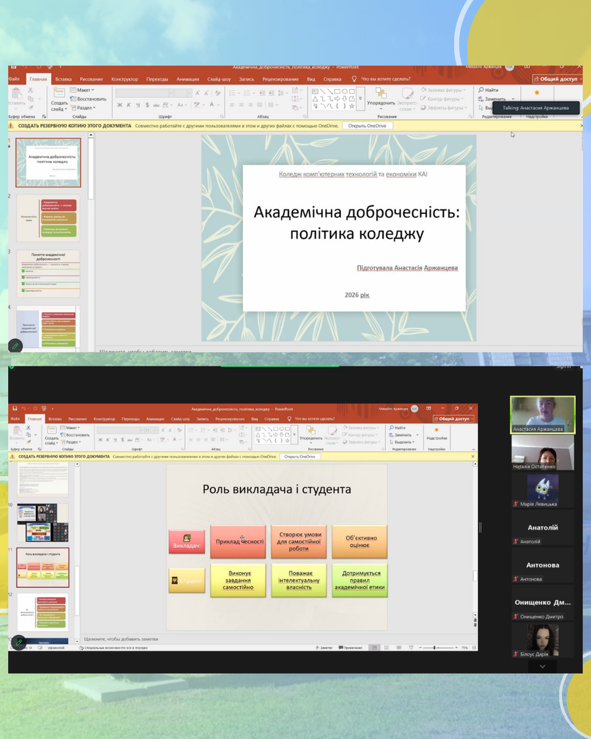Select slide 2 thumbnail in upper slide panel
591x739 pixels.
click(48, 218)
